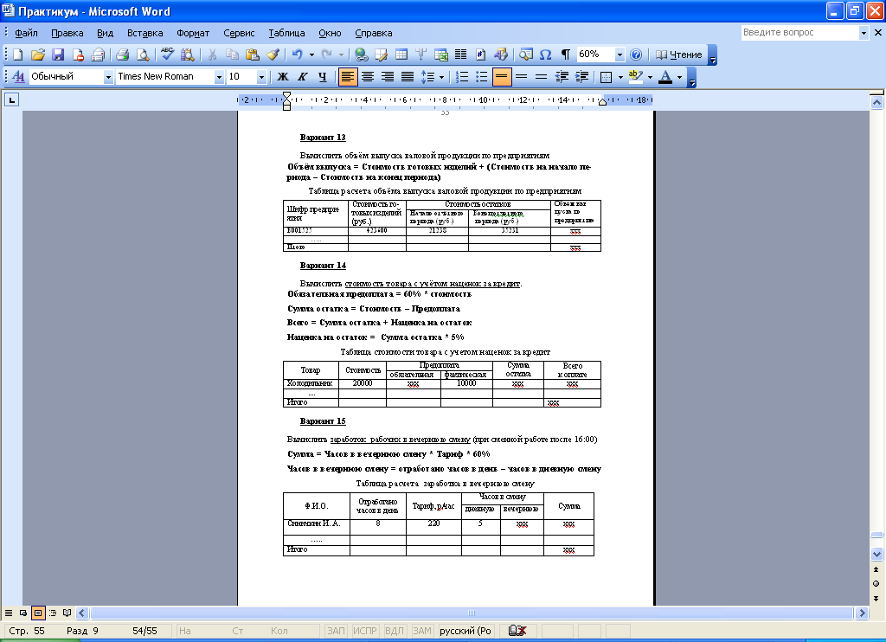886x642 pixels.
Task: Open the style dropdown showing Обычный
Action: click(108, 76)
